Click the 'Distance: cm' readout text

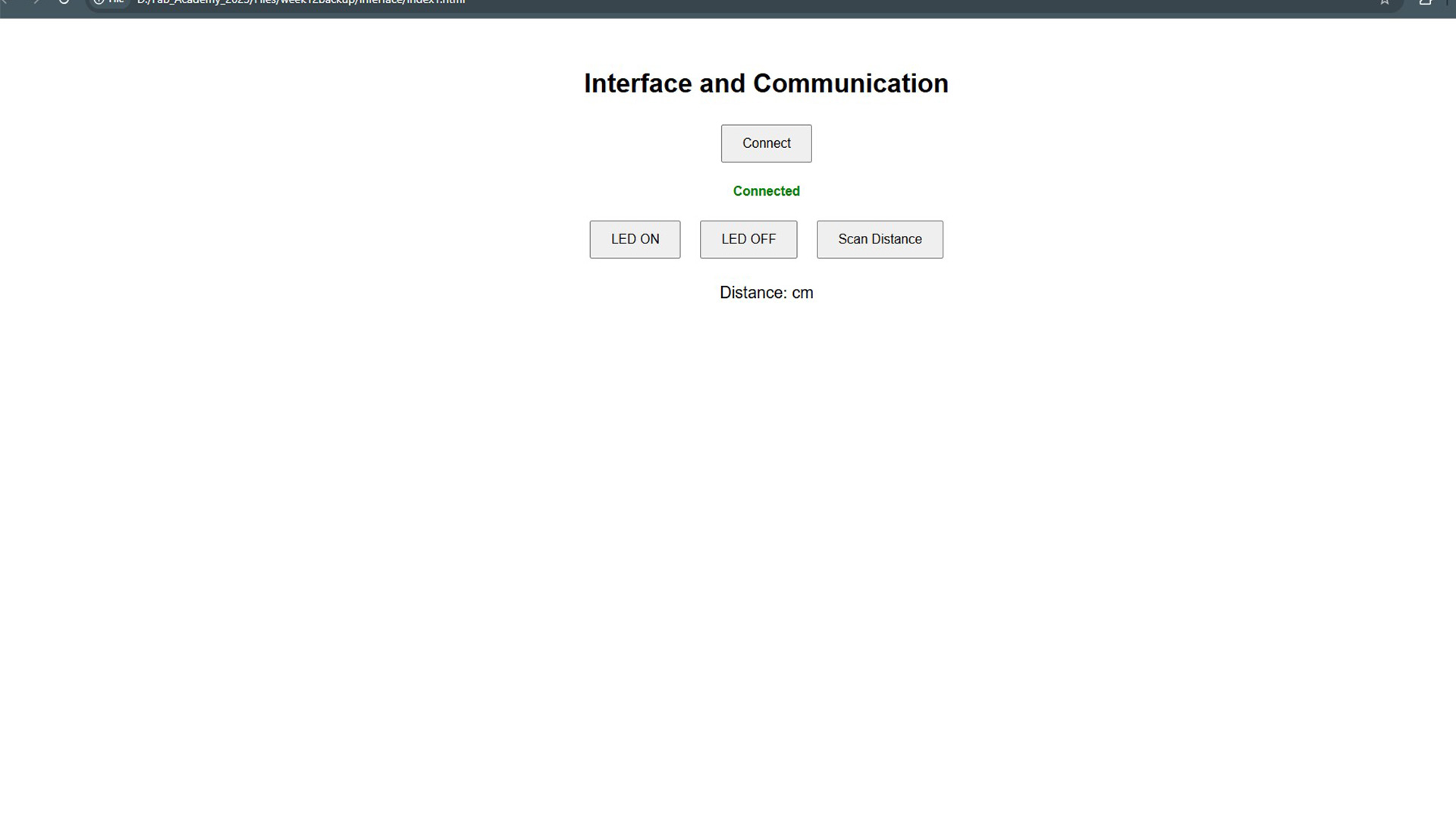[766, 293]
